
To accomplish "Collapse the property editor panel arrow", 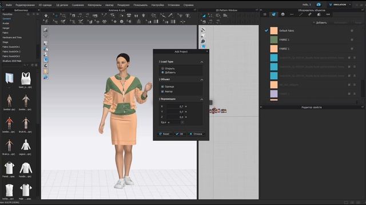I will click(261, 107).
